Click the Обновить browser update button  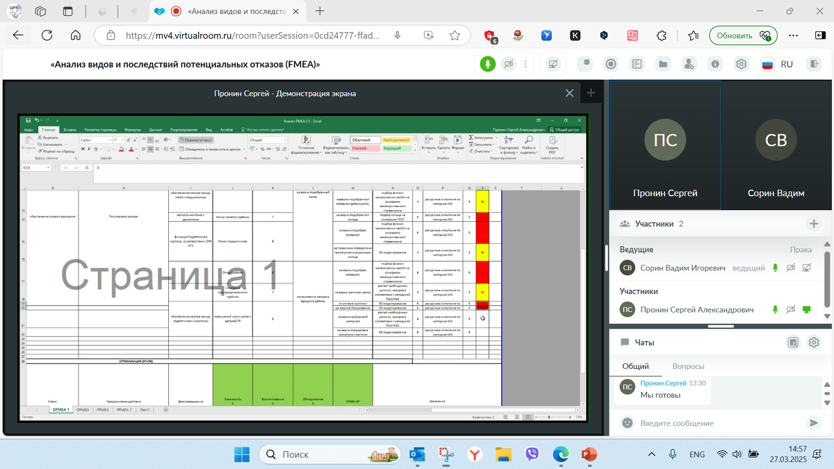(x=742, y=35)
